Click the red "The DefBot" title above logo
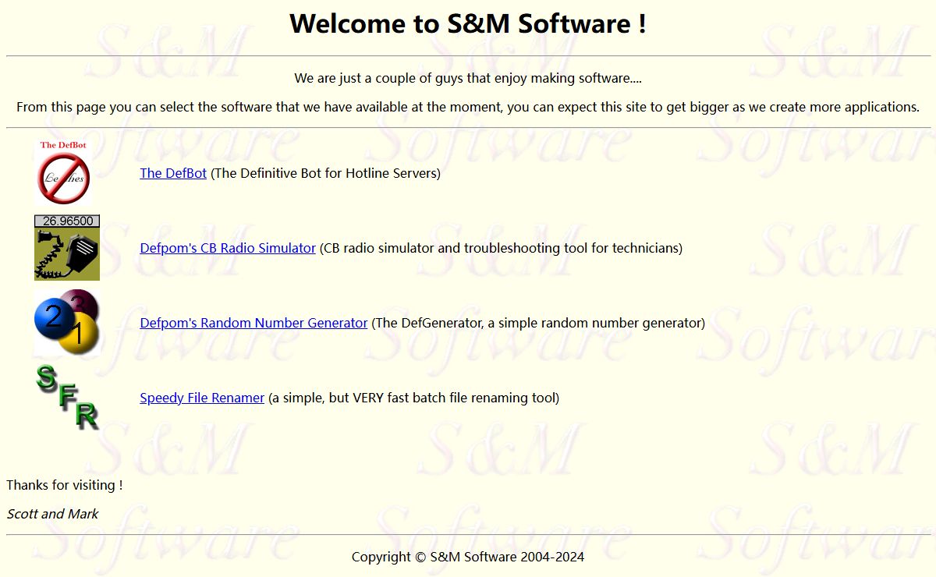Viewport: 936px width, 577px height. [x=63, y=145]
